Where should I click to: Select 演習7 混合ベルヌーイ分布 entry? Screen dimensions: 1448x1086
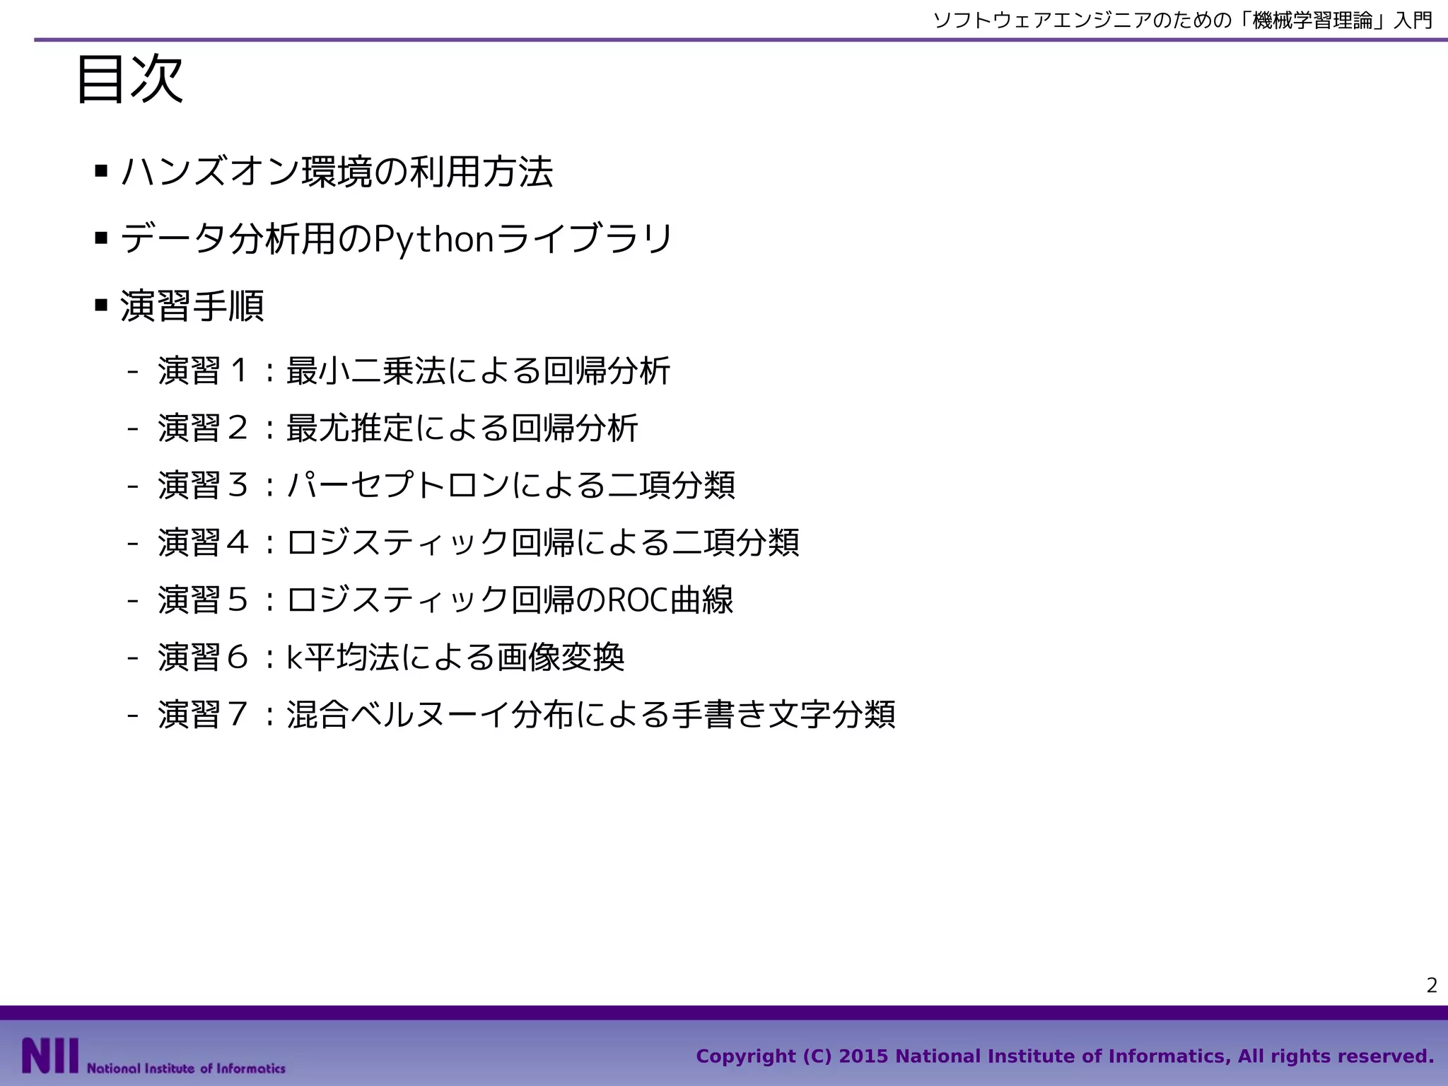(526, 715)
